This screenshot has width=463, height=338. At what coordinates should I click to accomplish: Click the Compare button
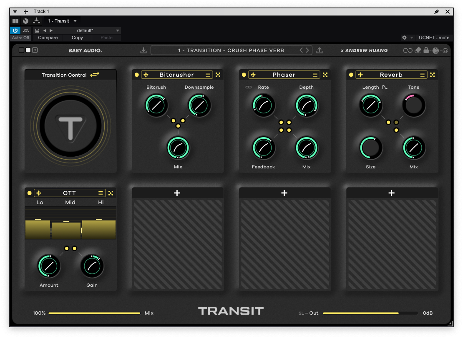pyautogui.click(x=48, y=38)
